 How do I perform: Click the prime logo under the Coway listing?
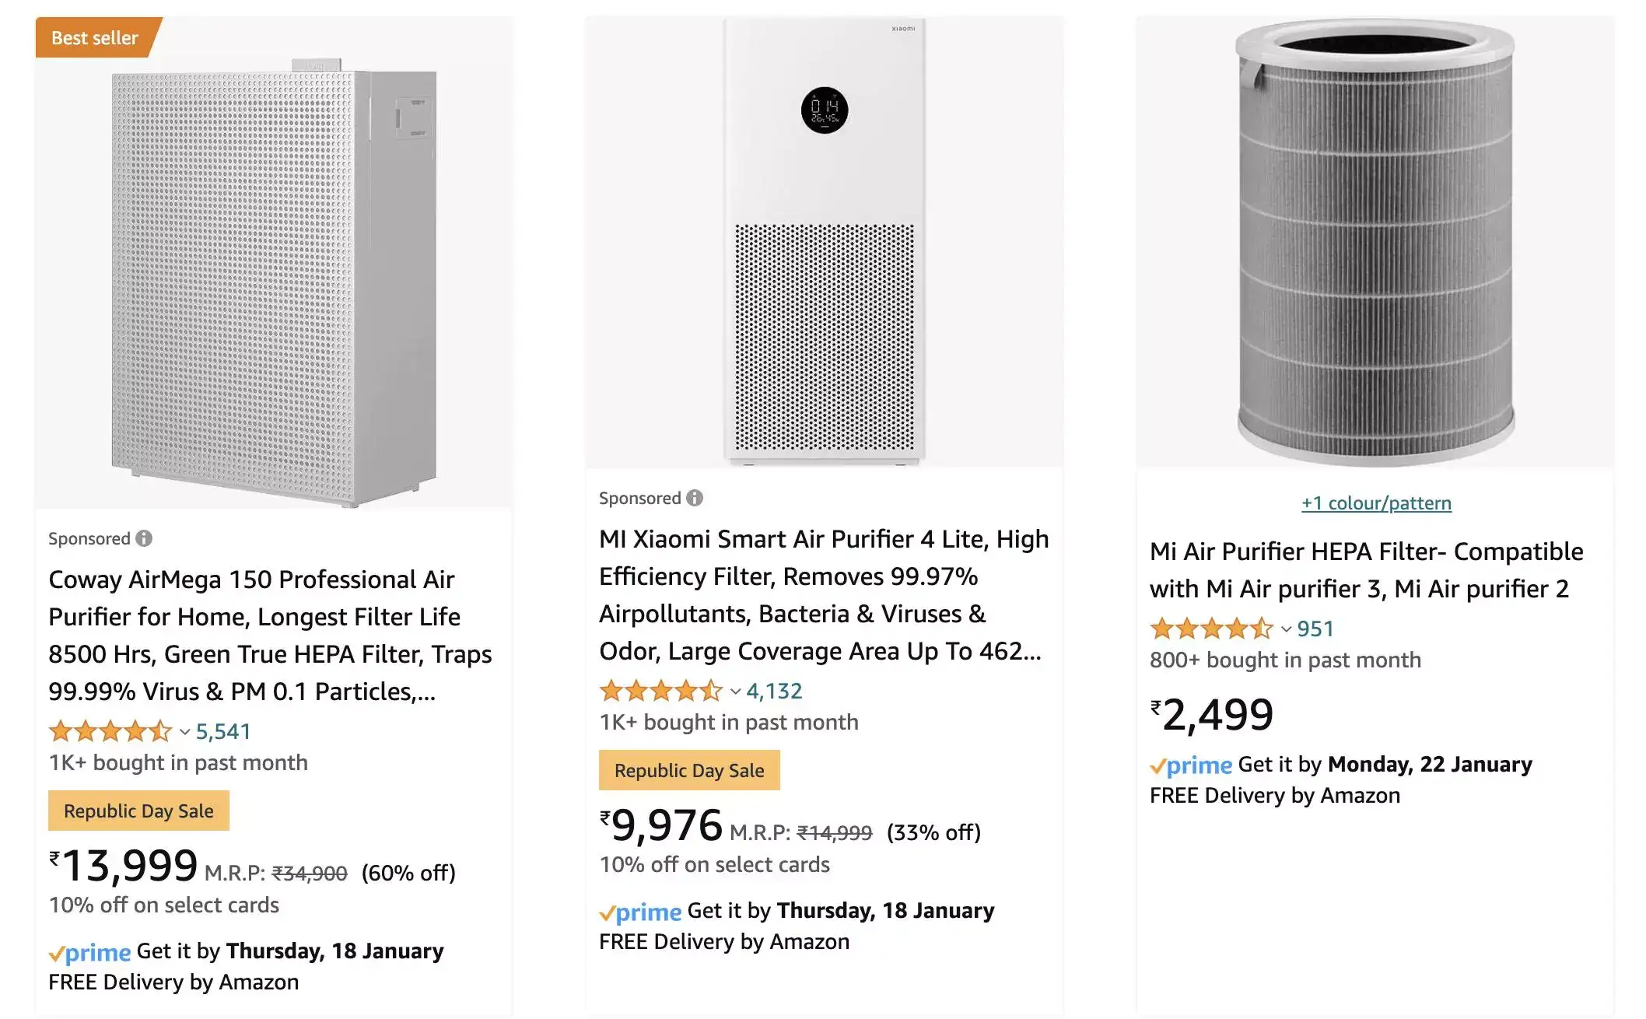(89, 952)
